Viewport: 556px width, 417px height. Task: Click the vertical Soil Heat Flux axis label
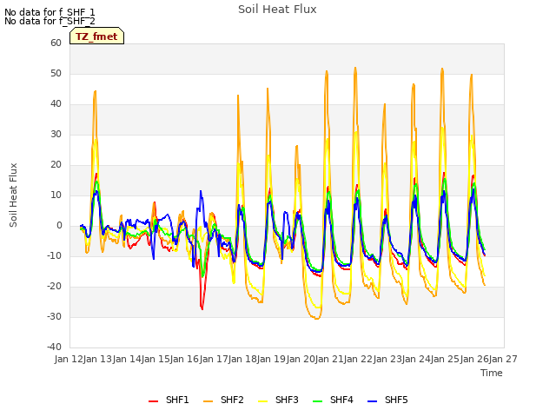coord(13,195)
